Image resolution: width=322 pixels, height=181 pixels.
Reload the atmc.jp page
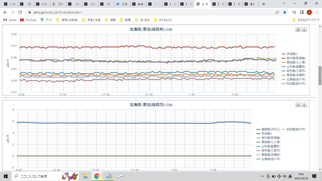click(x=20, y=12)
